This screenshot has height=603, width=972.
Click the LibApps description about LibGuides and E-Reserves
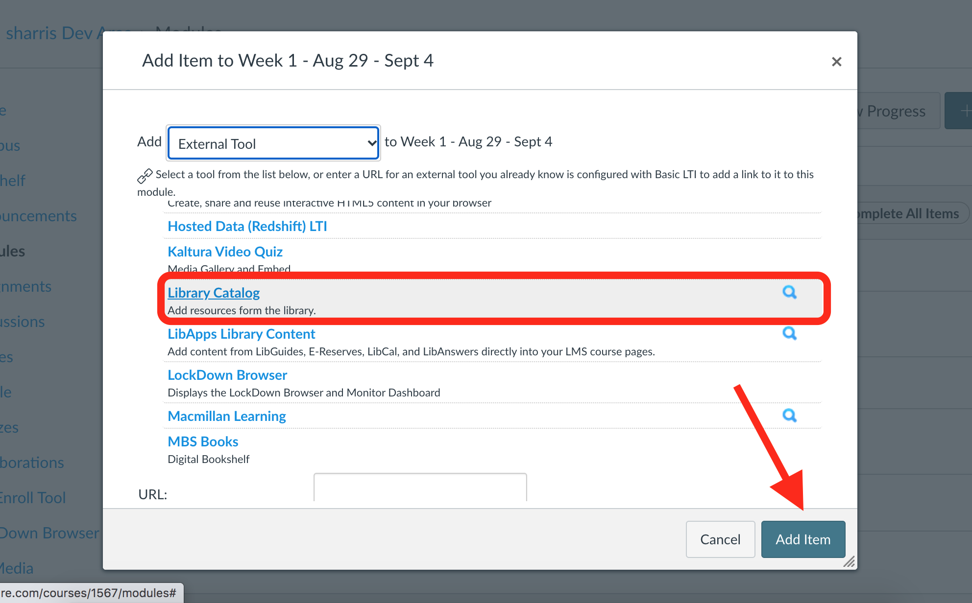tap(411, 351)
